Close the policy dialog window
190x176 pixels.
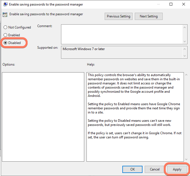[x=184, y=4]
